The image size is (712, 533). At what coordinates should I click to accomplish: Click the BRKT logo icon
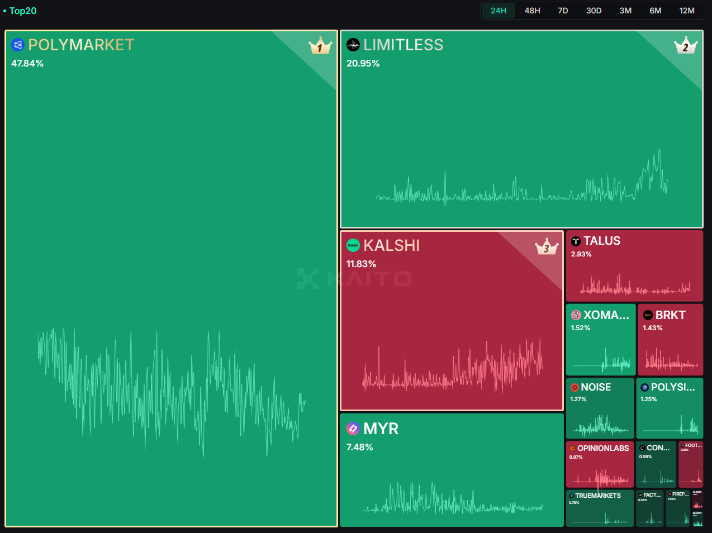pyautogui.click(x=648, y=315)
